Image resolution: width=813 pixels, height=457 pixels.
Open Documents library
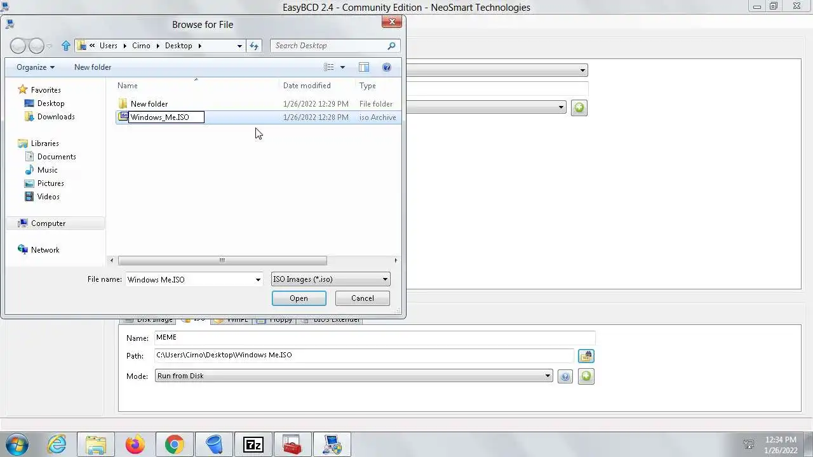[x=57, y=157]
